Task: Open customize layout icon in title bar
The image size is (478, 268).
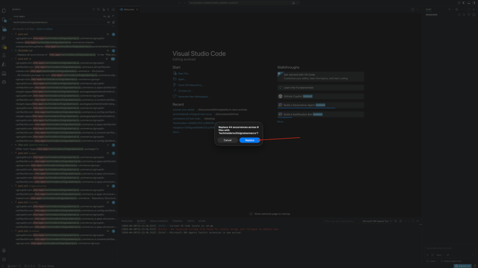Action: point(459,3)
